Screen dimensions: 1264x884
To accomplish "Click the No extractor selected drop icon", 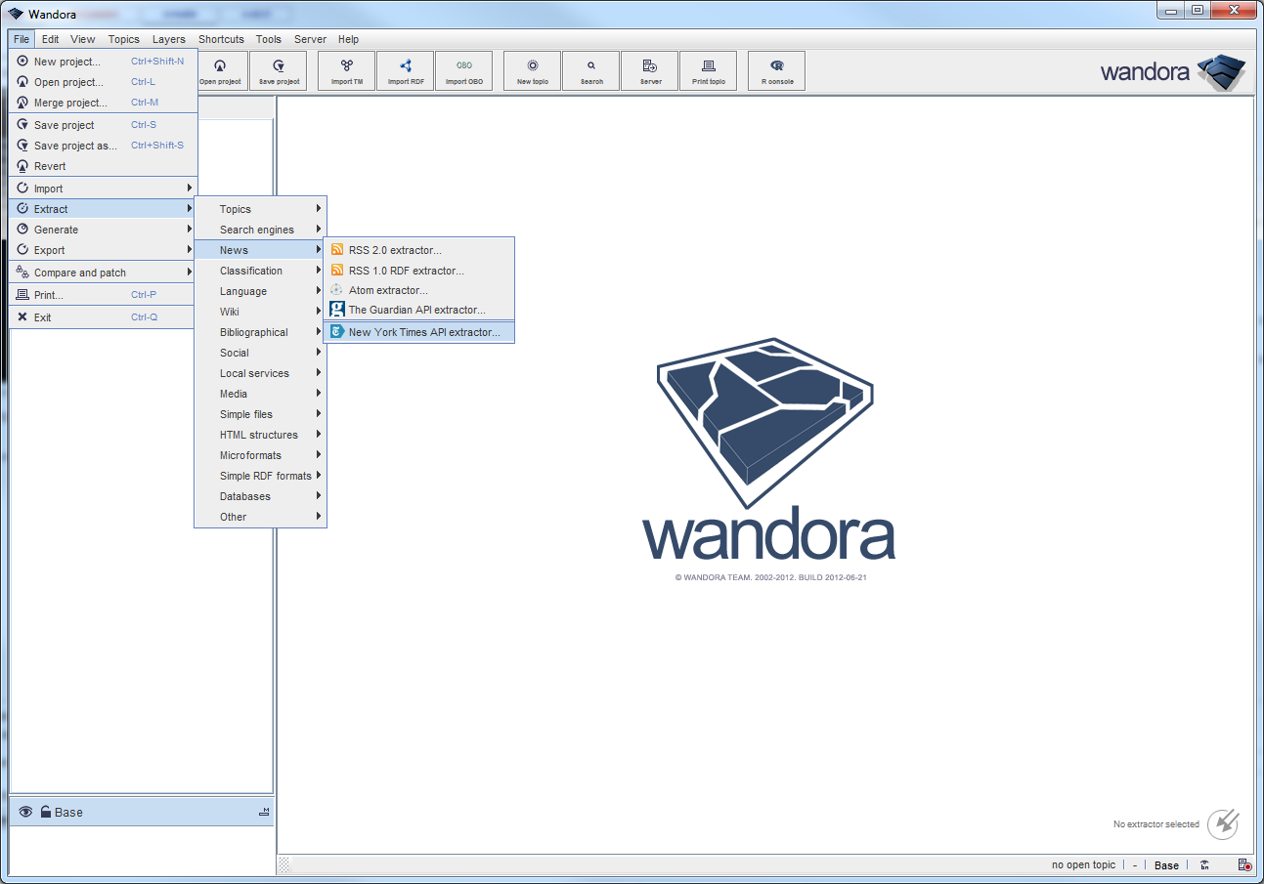I will point(1223,824).
